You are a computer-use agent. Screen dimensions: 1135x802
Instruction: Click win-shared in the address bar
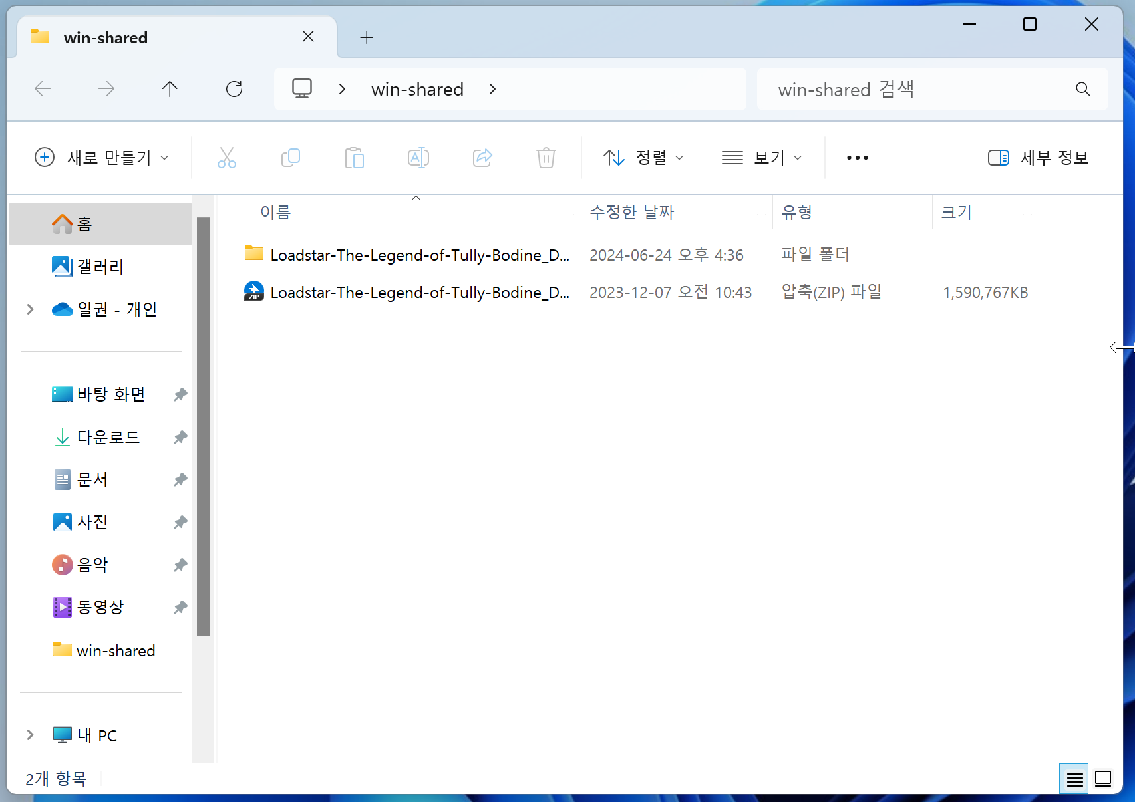pos(418,90)
